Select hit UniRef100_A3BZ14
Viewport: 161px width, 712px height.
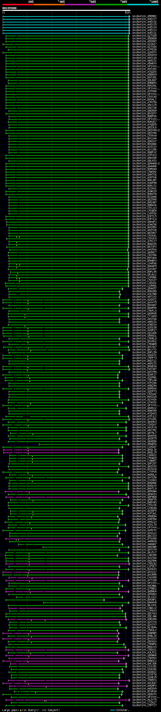[144, 325]
